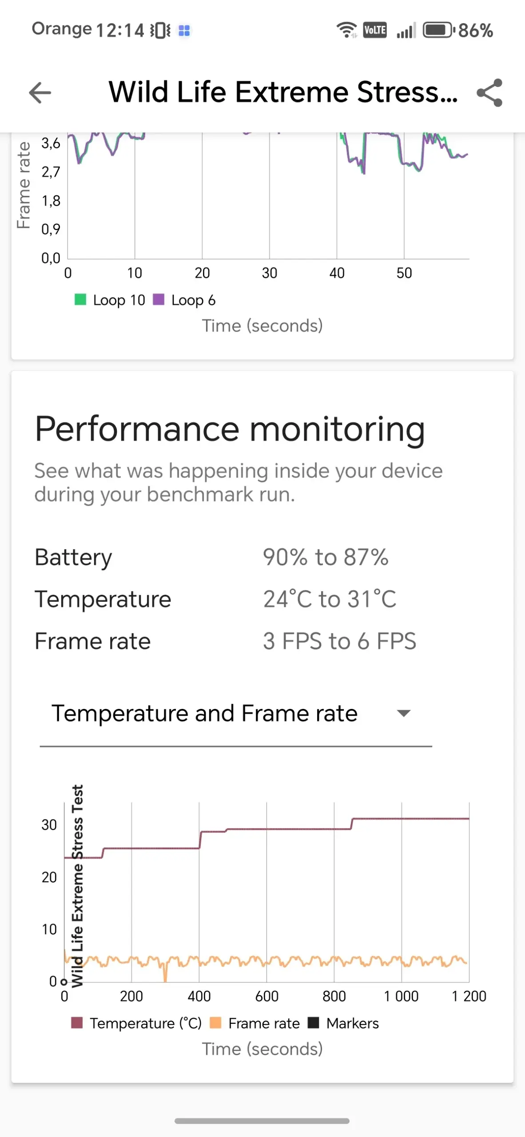Toggle the Temperature (°C) legend entry
The height and width of the screenshot is (1137, 525).
point(137,1023)
